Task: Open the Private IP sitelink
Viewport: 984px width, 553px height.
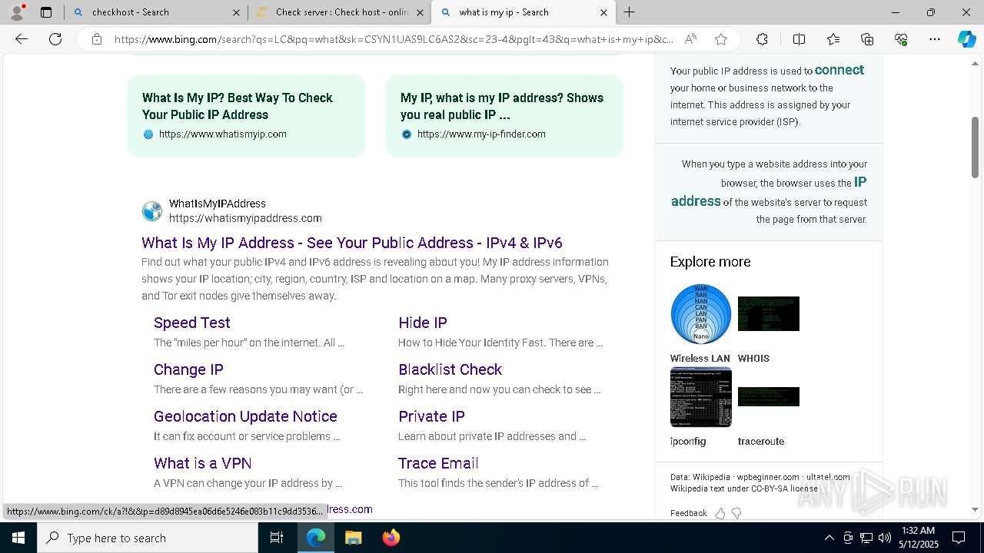Action: [x=431, y=416]
